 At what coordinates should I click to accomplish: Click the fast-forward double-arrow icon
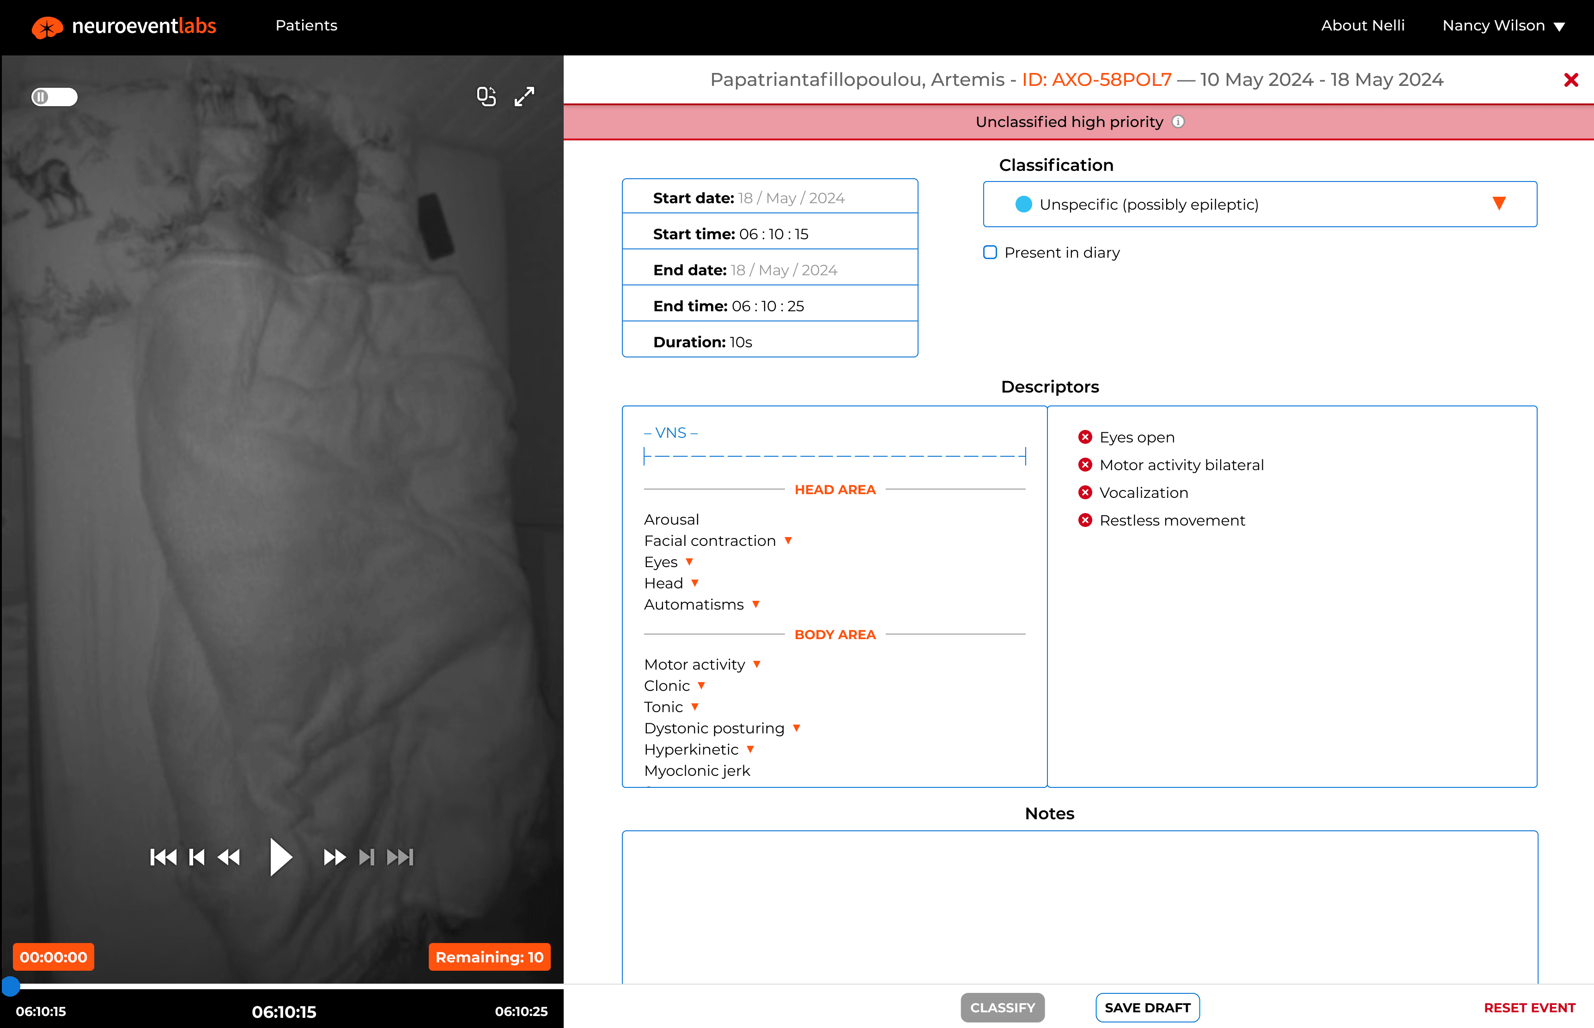click(334, 857)
